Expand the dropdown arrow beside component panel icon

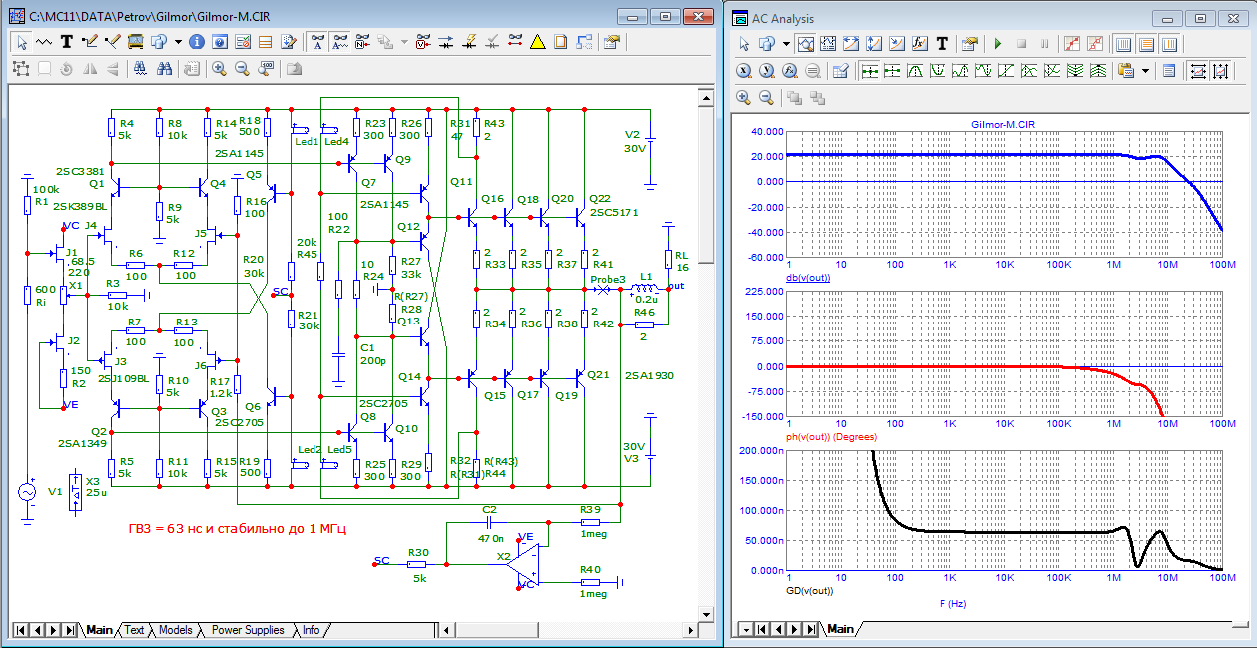[177, 42]
